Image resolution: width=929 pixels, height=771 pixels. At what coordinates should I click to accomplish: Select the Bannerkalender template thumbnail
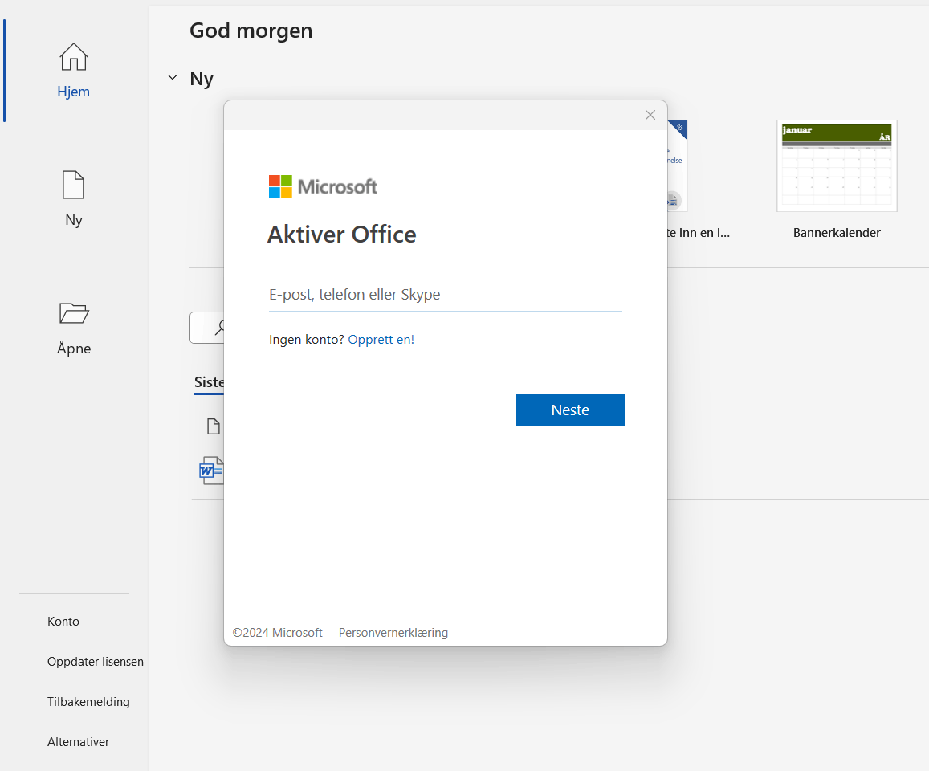click(x=837, y=165)
